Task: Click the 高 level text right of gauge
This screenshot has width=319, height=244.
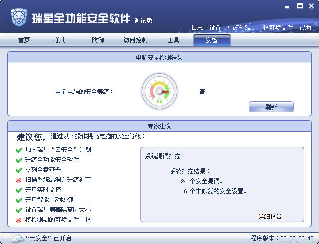Action: [203, 92]
